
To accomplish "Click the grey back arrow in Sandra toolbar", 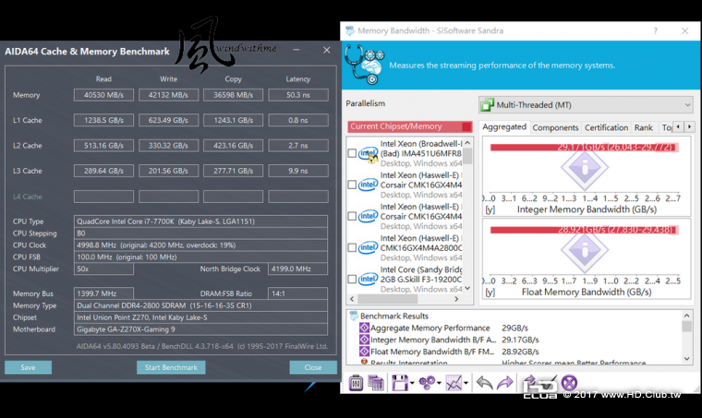I will (x=484, y=383).
